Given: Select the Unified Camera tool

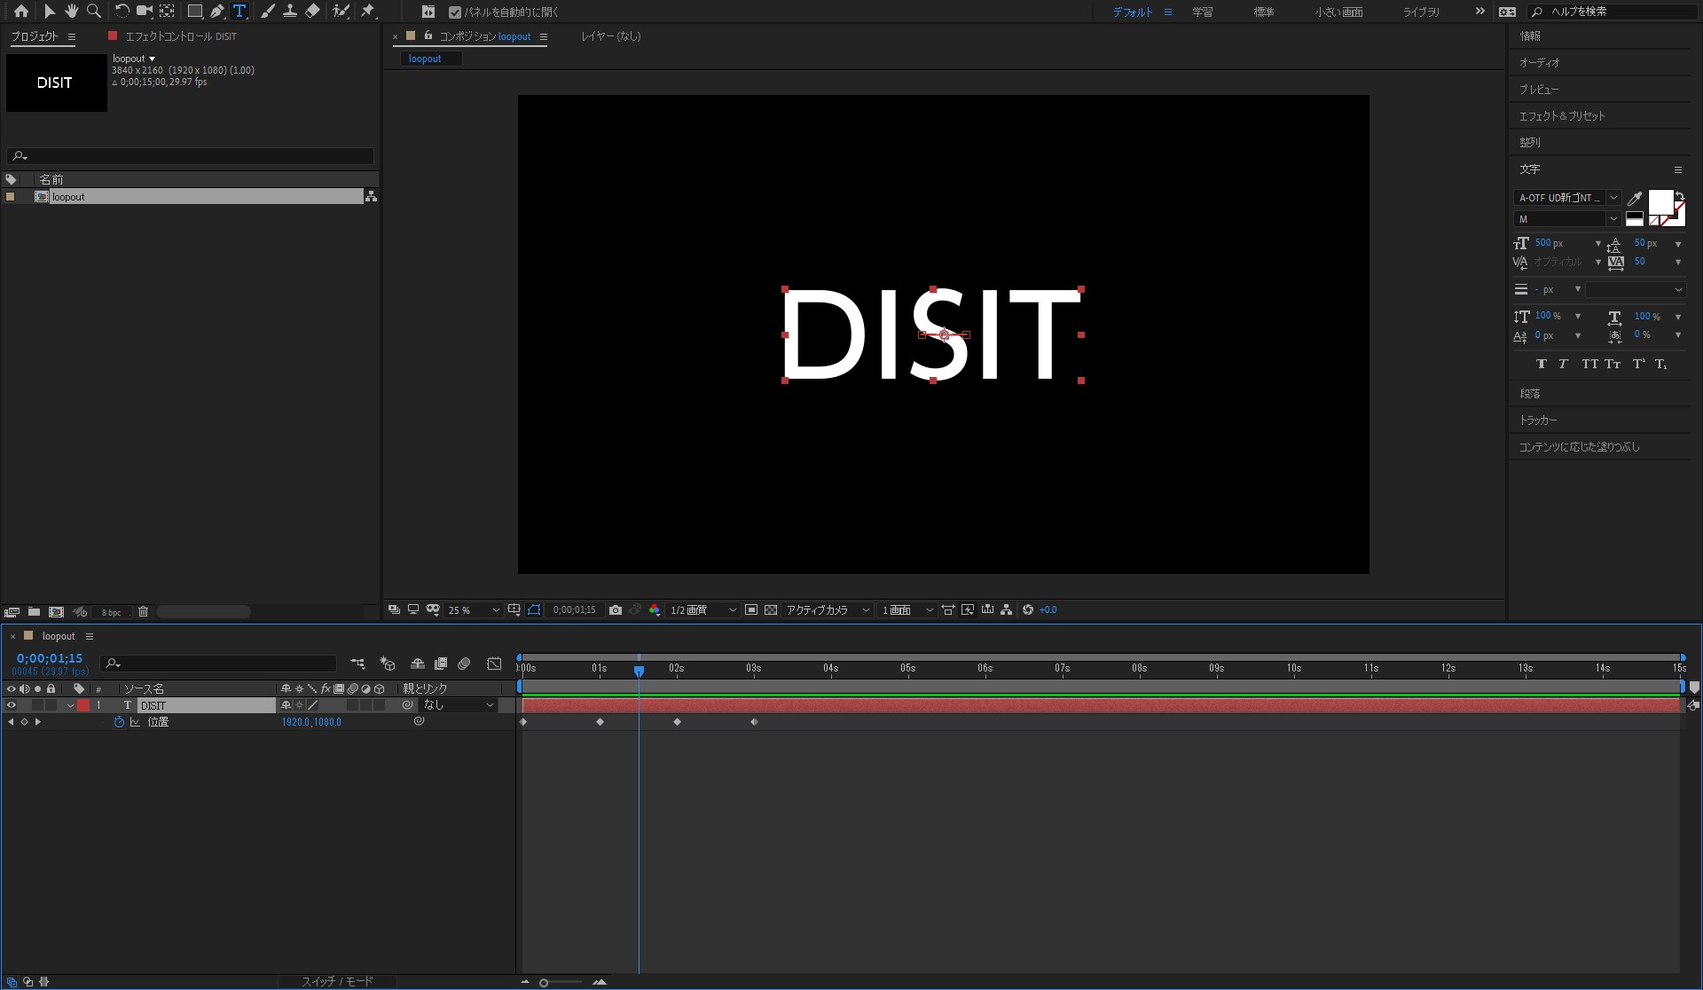Looking at the screenshot, I should tap(144, 12).
